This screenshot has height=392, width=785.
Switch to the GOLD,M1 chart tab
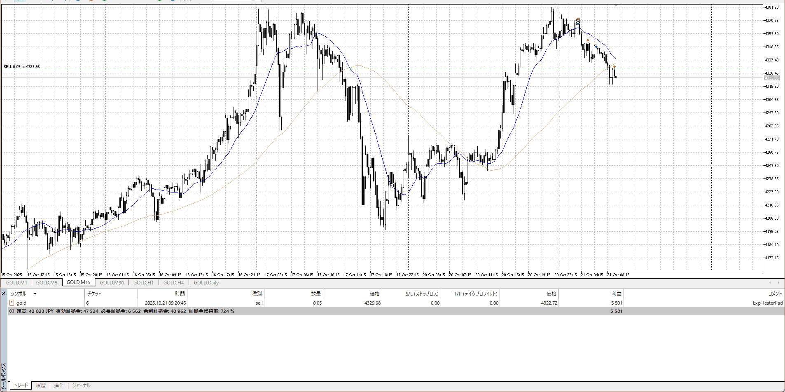pyautogui.click(x=16, y=283)
